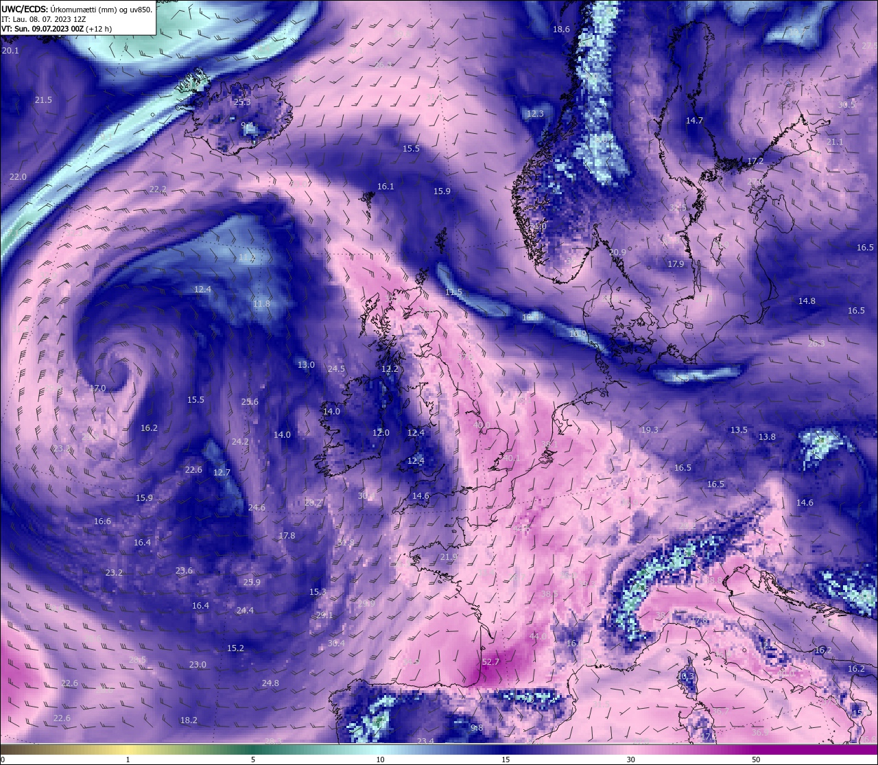Click the 12.3 value off the Norwegian coast

pos(534,114)
